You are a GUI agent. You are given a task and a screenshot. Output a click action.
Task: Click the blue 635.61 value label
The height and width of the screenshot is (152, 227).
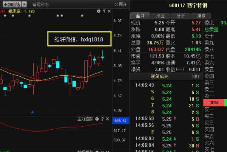pos(120,121)
